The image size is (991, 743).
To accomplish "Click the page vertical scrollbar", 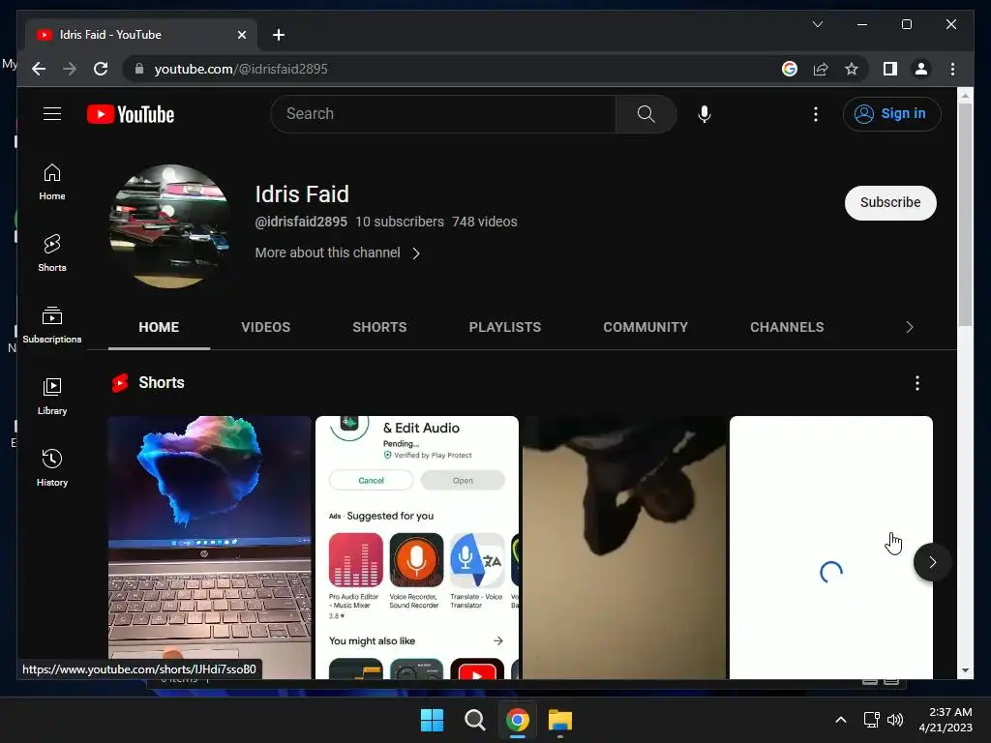I will click(965, 215).
